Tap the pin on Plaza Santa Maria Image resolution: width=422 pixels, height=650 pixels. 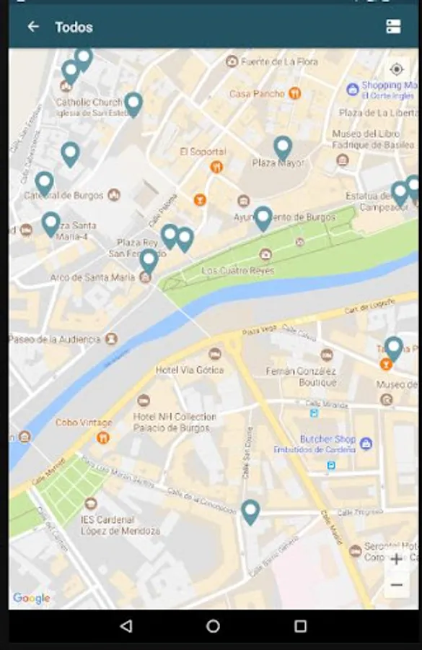(51, 225)
